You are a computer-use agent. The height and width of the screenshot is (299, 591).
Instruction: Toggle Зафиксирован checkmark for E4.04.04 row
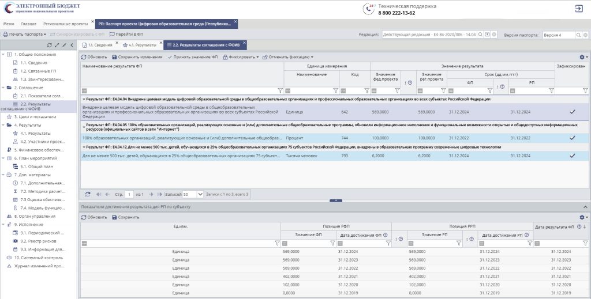(572, 112)
